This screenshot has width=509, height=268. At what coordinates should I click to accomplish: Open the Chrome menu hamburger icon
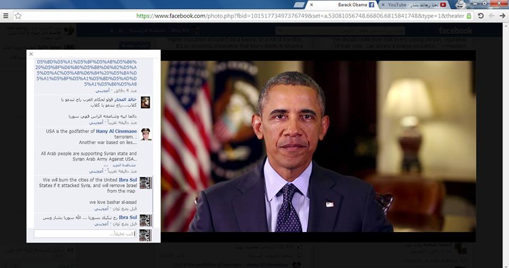tap(5, 16)
